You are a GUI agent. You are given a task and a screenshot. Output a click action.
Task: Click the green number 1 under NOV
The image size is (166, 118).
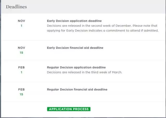tap(21, 26)
